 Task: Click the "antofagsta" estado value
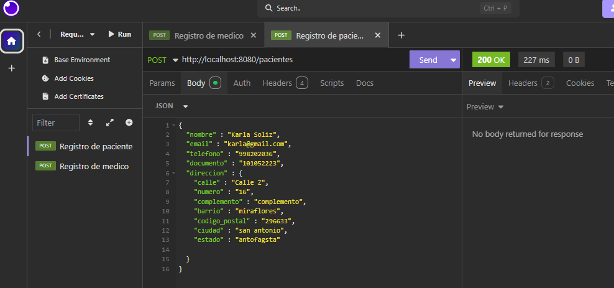(x=257, y=240)
